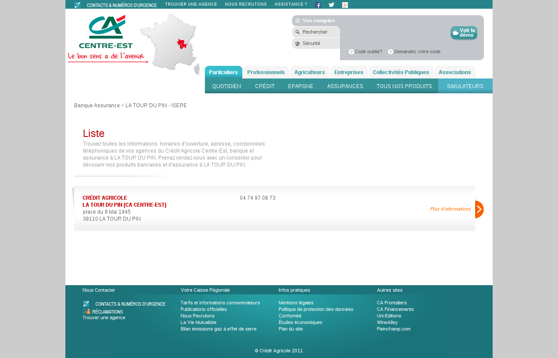Click the France map image
Image resolution: width=558 pixels, height=358 pixels.
click(170, 44)
